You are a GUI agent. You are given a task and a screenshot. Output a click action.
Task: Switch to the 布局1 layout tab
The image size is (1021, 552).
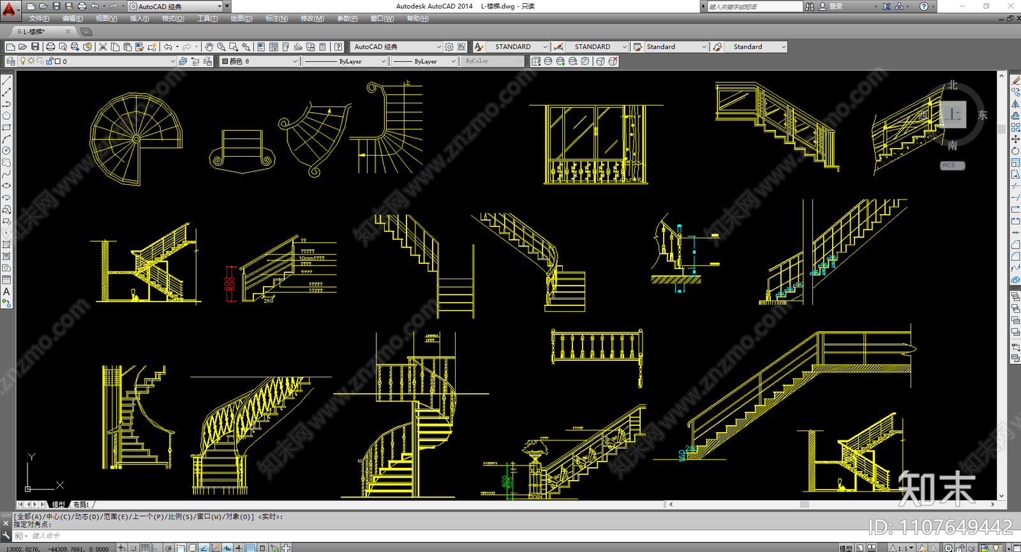click(81, 504)
